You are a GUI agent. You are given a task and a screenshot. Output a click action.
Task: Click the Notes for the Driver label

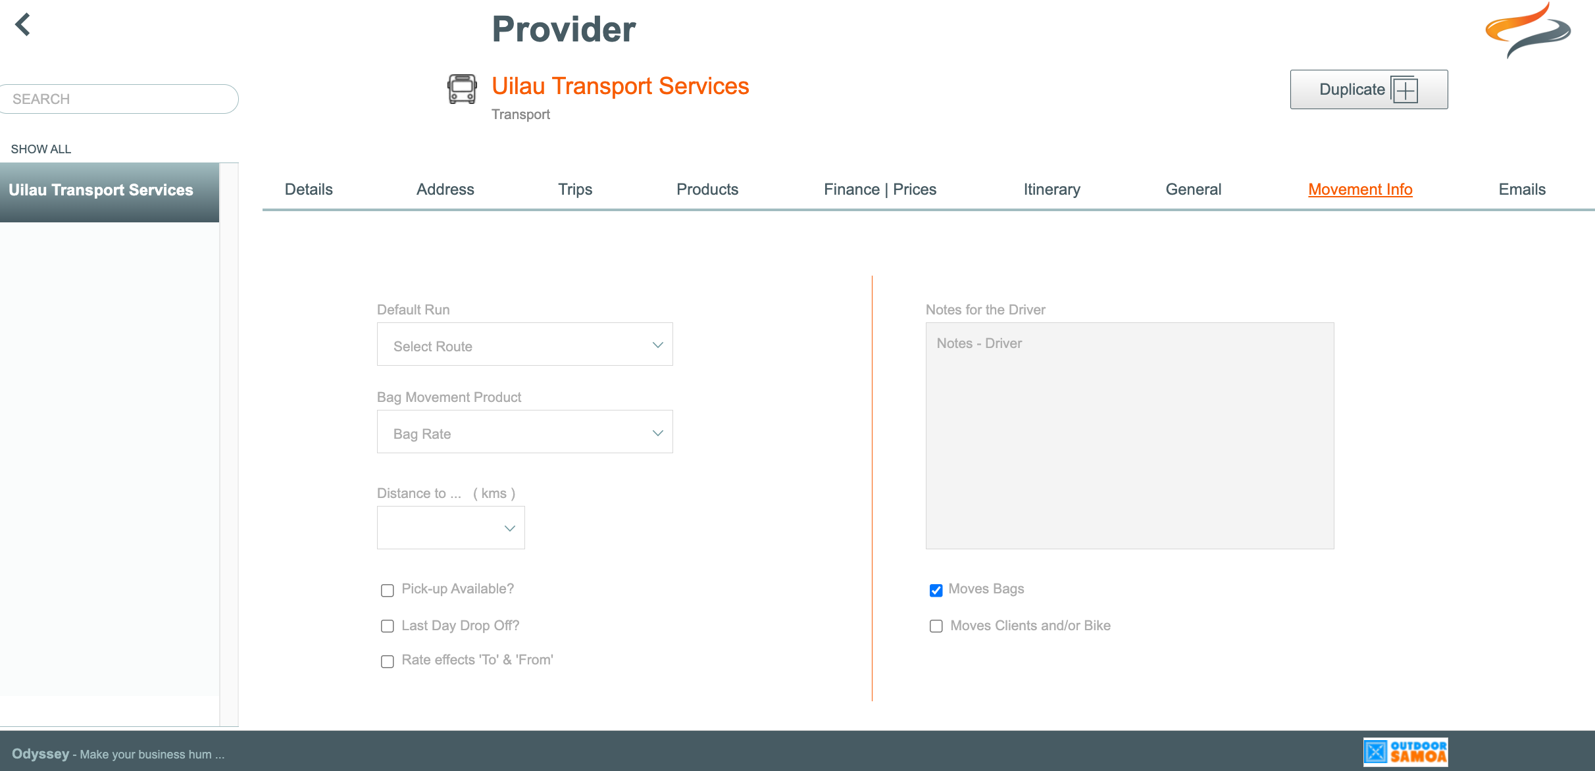click(985, 310)
